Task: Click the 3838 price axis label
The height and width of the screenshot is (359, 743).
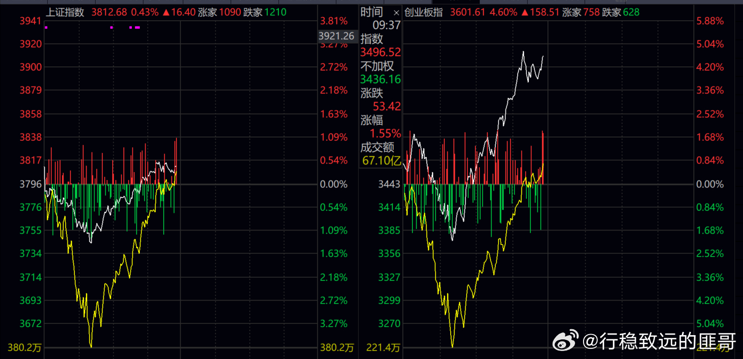Action: 30,137
